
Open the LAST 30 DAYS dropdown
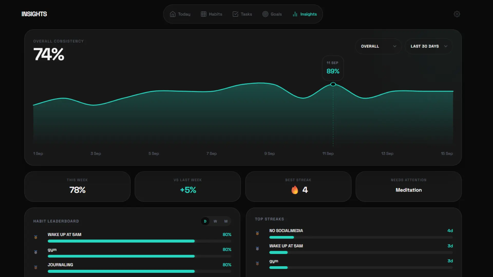(429, 46)
